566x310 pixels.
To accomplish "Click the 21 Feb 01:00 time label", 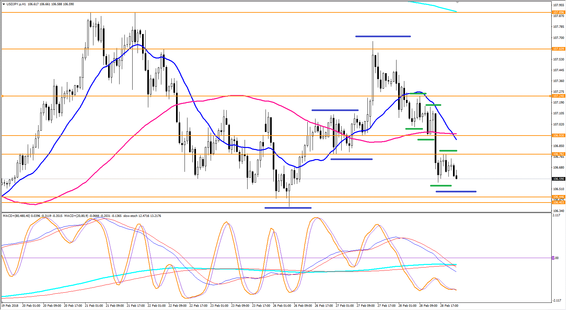I will pyautogui.click(x=94, y=306).
